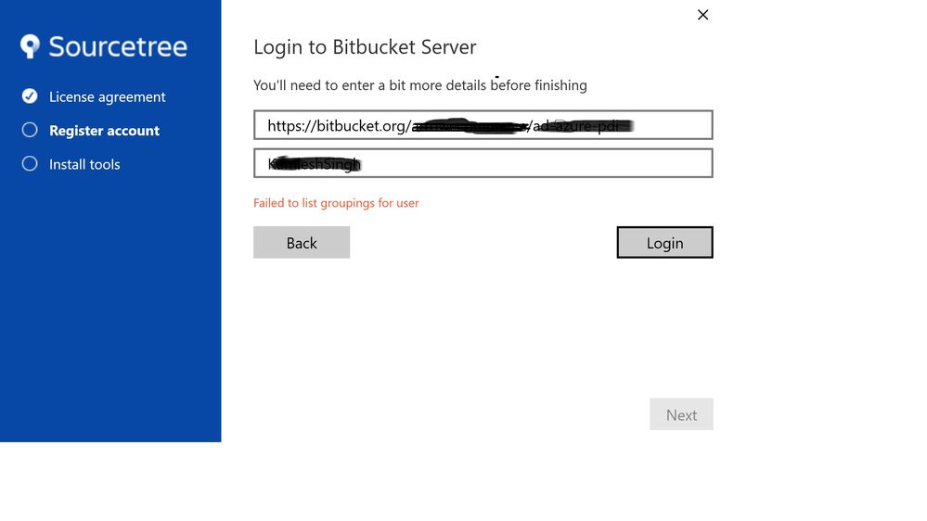Screen dimensions: 927x521
Task: Click the 'Failed to list groupings for user' error
Action: click(336, 203)
